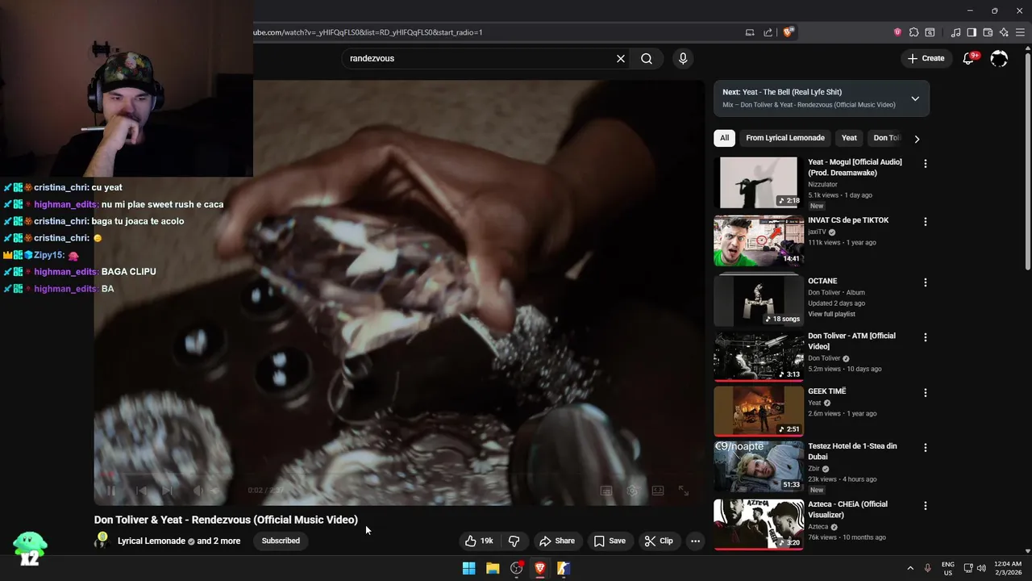
Task: Open Windows Start menu
Action: [x=468, y=568]
